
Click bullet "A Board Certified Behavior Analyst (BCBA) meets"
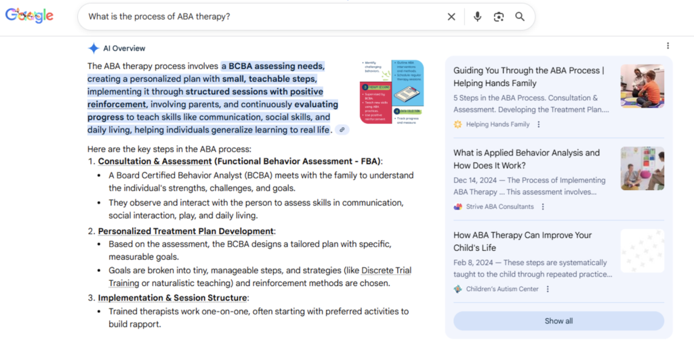pos(261,182)
